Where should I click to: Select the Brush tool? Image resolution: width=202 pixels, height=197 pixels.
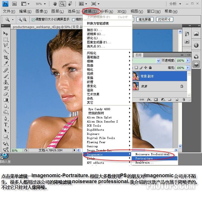click(x=5, y=76)
